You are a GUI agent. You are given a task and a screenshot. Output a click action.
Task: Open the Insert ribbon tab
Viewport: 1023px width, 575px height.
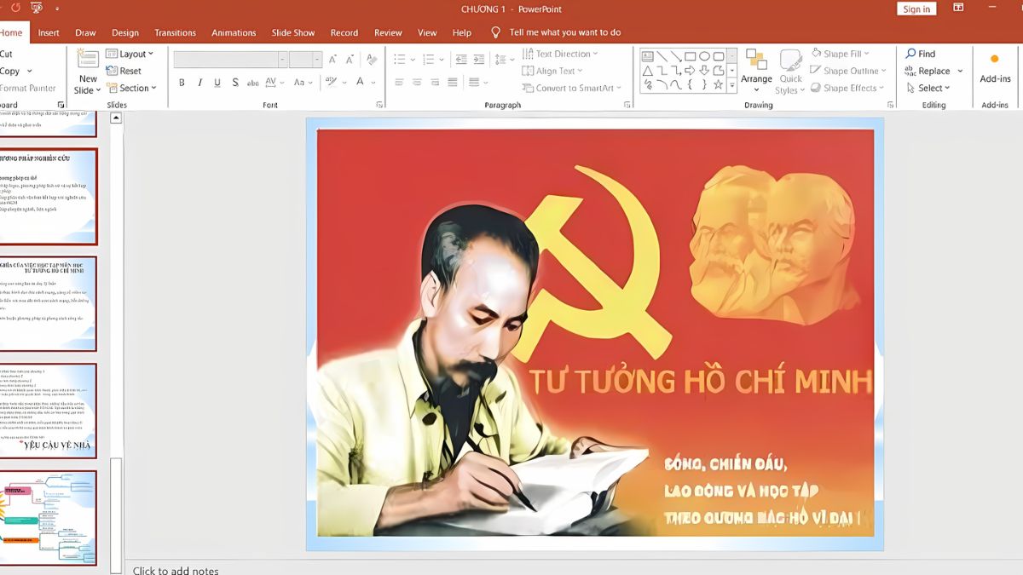(49, 32)
